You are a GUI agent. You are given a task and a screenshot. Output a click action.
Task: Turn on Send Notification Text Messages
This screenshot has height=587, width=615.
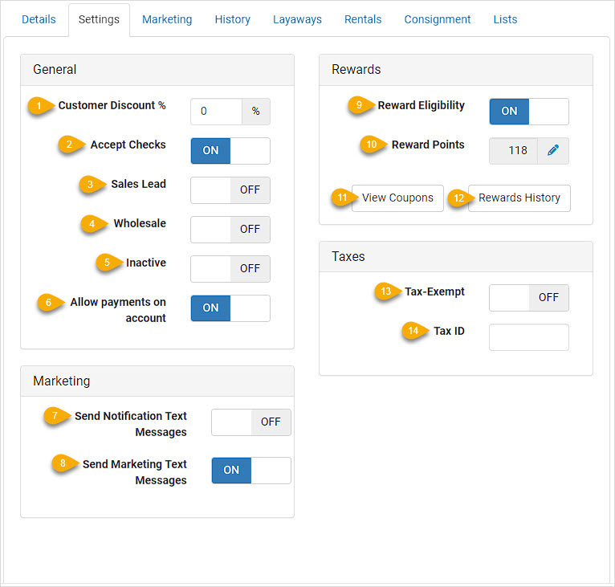click(251, 422)
